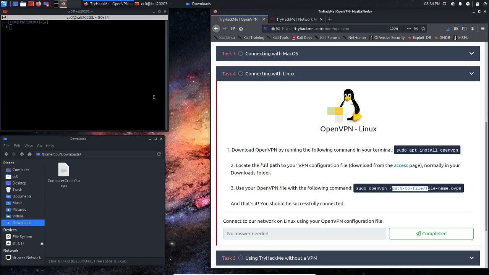The width and height of the screenshot is (489, 275).
Task: Launch file manager from top panel
Action: pyautogui.click(x=23, y=4)
